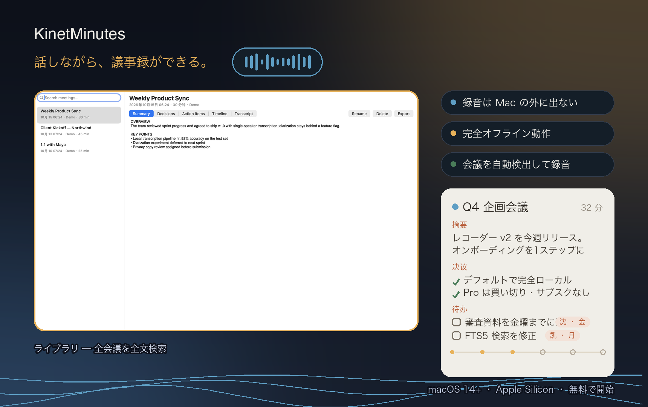Click the 待办 section label
Screen dimensions: 648x407
point(460,309)
